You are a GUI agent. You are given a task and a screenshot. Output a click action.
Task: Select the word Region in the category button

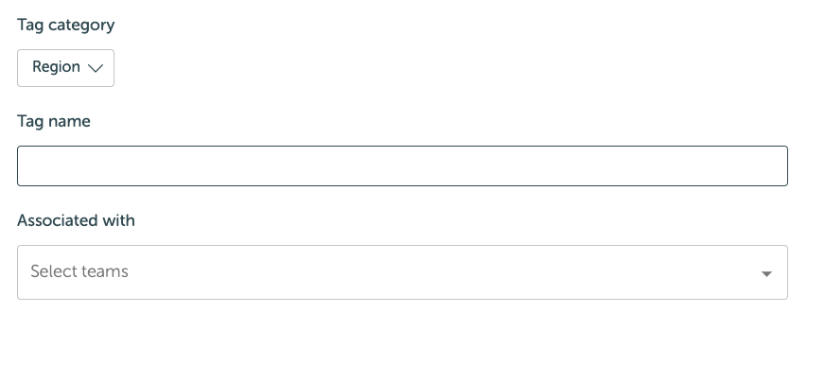pos(57,67)
